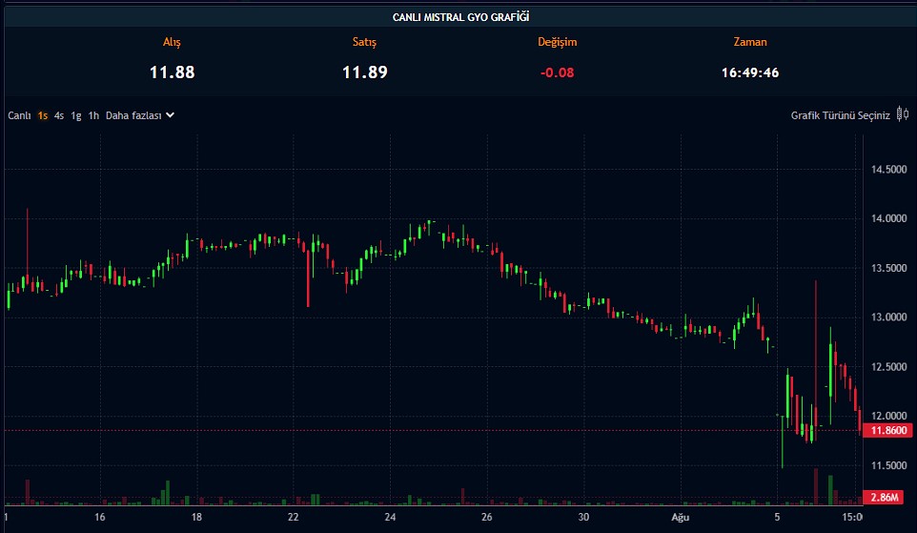Click the Zaman timestamp 16:49:46
The height and width of the screenshot is (533, 917).
[x=750, y=72]
